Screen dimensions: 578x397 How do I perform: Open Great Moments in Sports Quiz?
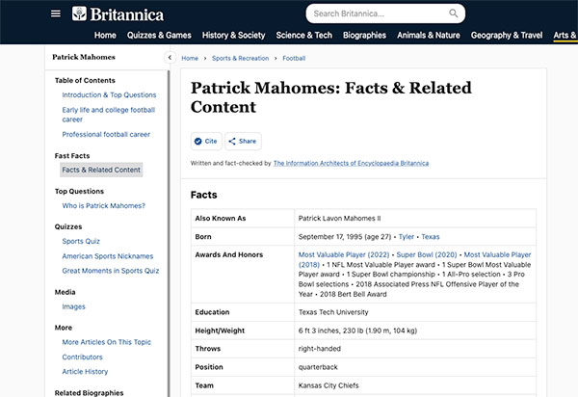111,271
